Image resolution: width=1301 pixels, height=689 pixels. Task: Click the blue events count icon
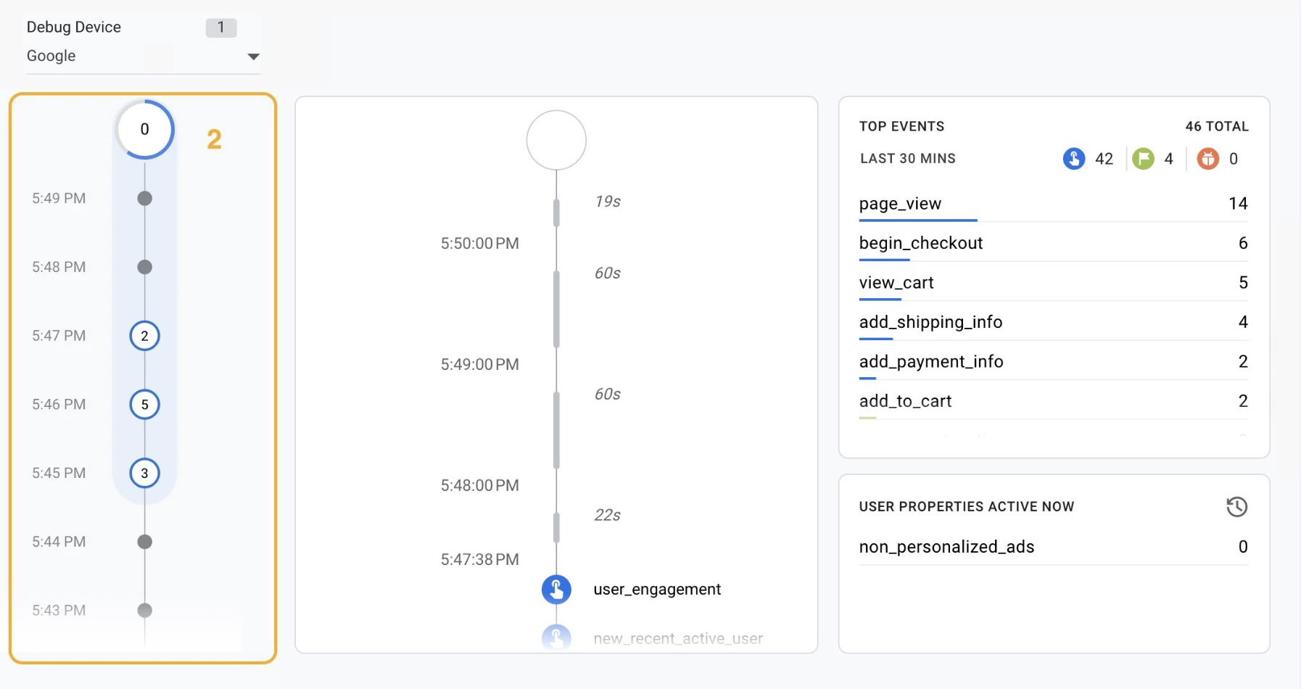1073,159
